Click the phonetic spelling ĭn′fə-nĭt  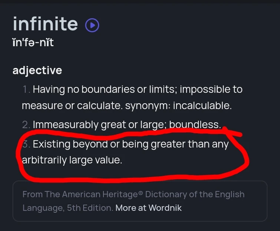(33, 43)
